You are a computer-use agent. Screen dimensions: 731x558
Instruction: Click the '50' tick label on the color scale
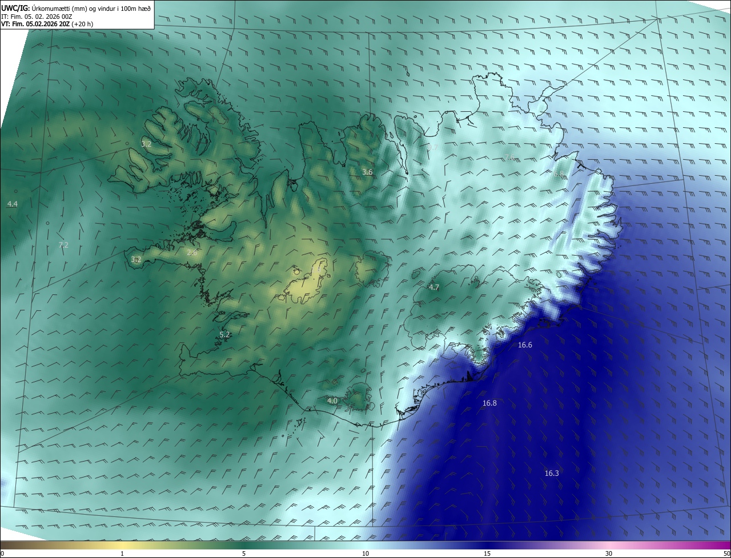(x=726, y=553)
